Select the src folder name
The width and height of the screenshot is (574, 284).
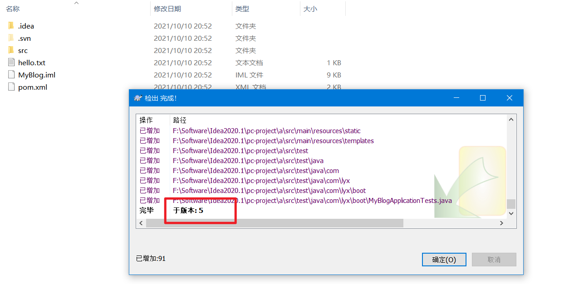[x=23, y=50]
